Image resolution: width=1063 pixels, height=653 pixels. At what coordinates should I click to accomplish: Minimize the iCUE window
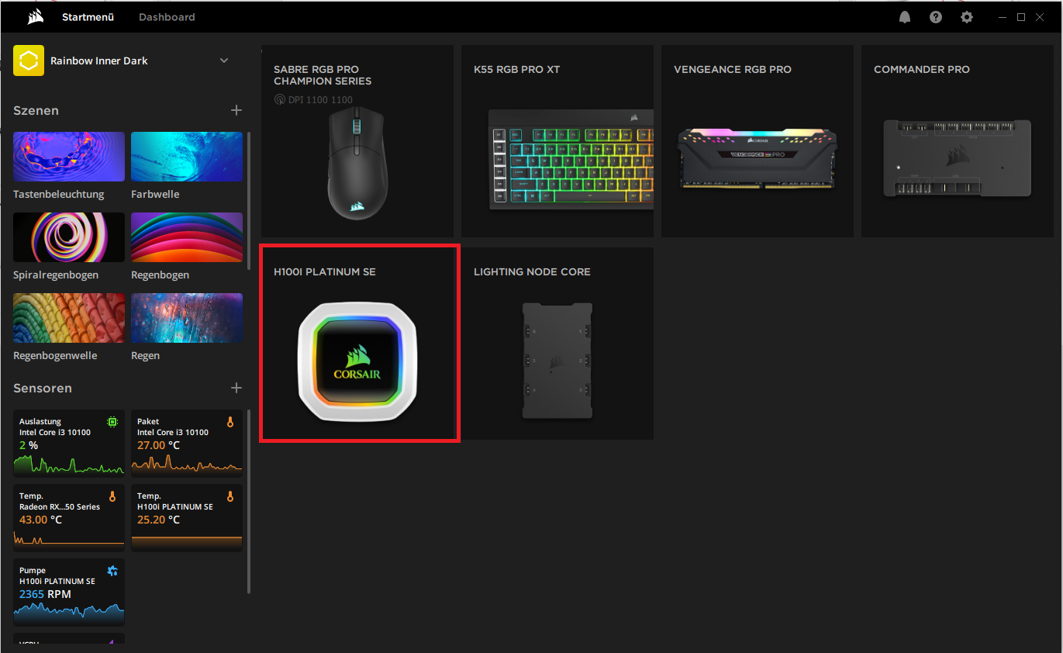pos(1003,17)
